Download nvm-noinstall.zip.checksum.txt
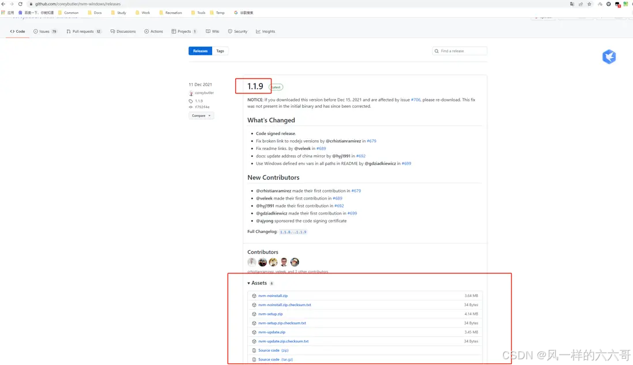Image resolution: width=633 pixels, height=365 pixels. (x=285, y=305)
